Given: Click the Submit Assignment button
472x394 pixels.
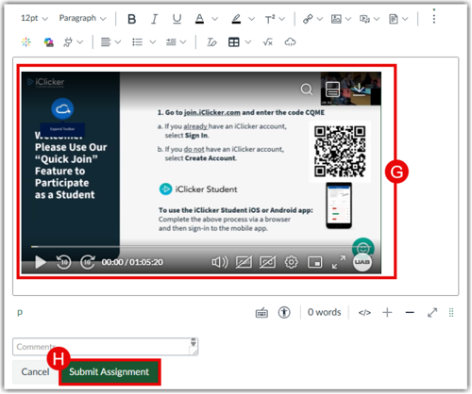Looking at the screenshot, I should 110,372.
